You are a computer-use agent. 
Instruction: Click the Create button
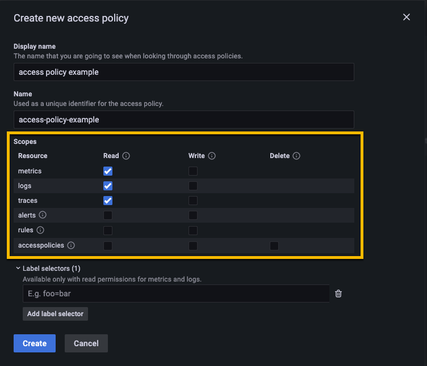click(x=35, y=343)
